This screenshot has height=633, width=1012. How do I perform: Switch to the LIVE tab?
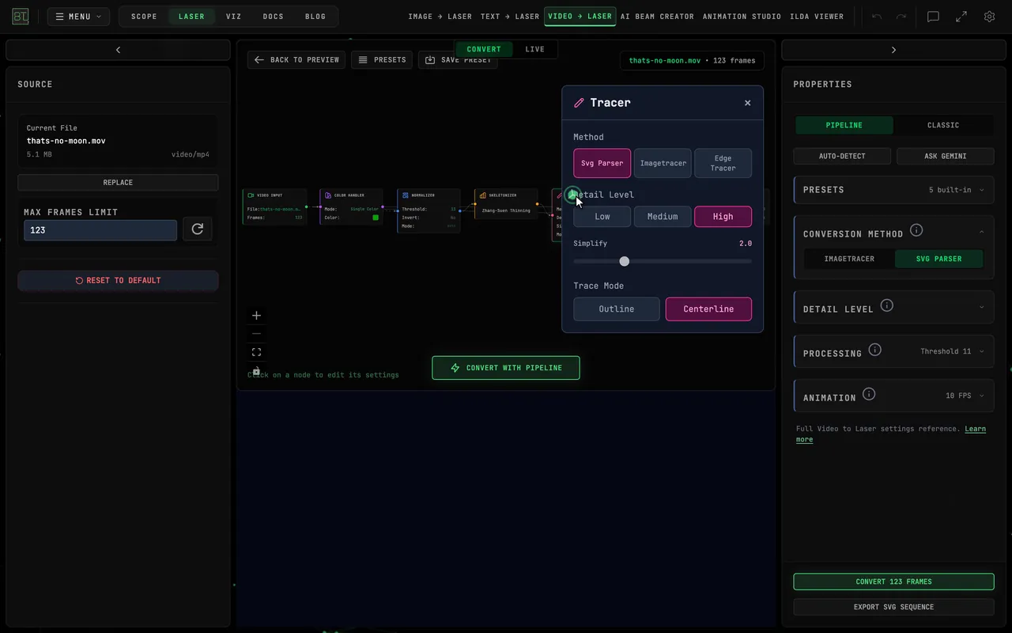tap(535, 49)
